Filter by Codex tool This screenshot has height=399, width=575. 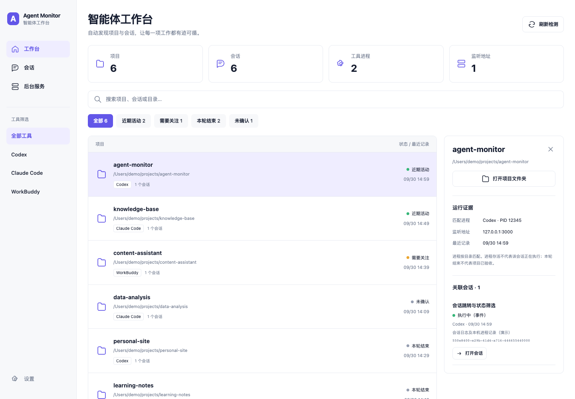[x=38, y=155]
